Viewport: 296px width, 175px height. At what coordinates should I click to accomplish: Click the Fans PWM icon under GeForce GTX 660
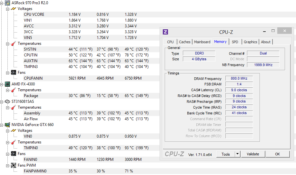(14, 165)
